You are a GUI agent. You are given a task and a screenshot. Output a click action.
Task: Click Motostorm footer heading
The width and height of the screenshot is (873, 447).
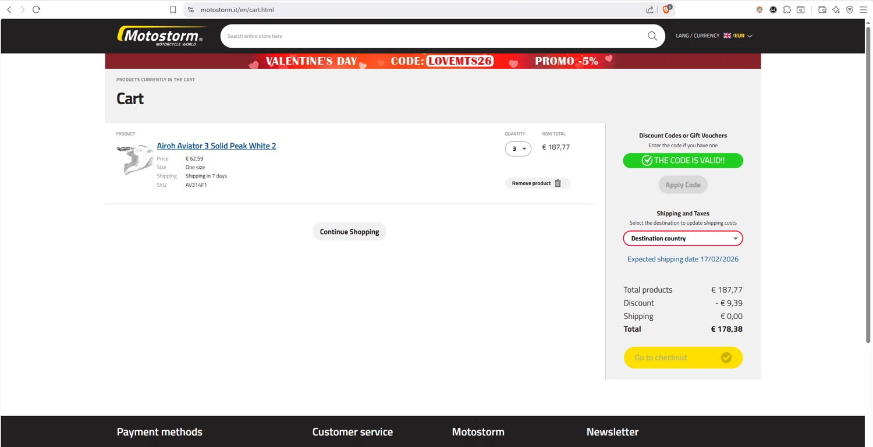click(x=478, y=432)
